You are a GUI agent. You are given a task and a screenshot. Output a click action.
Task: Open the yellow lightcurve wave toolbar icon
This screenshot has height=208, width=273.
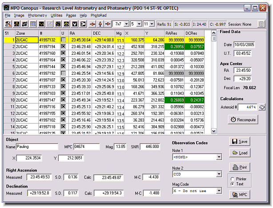[41, 24]
